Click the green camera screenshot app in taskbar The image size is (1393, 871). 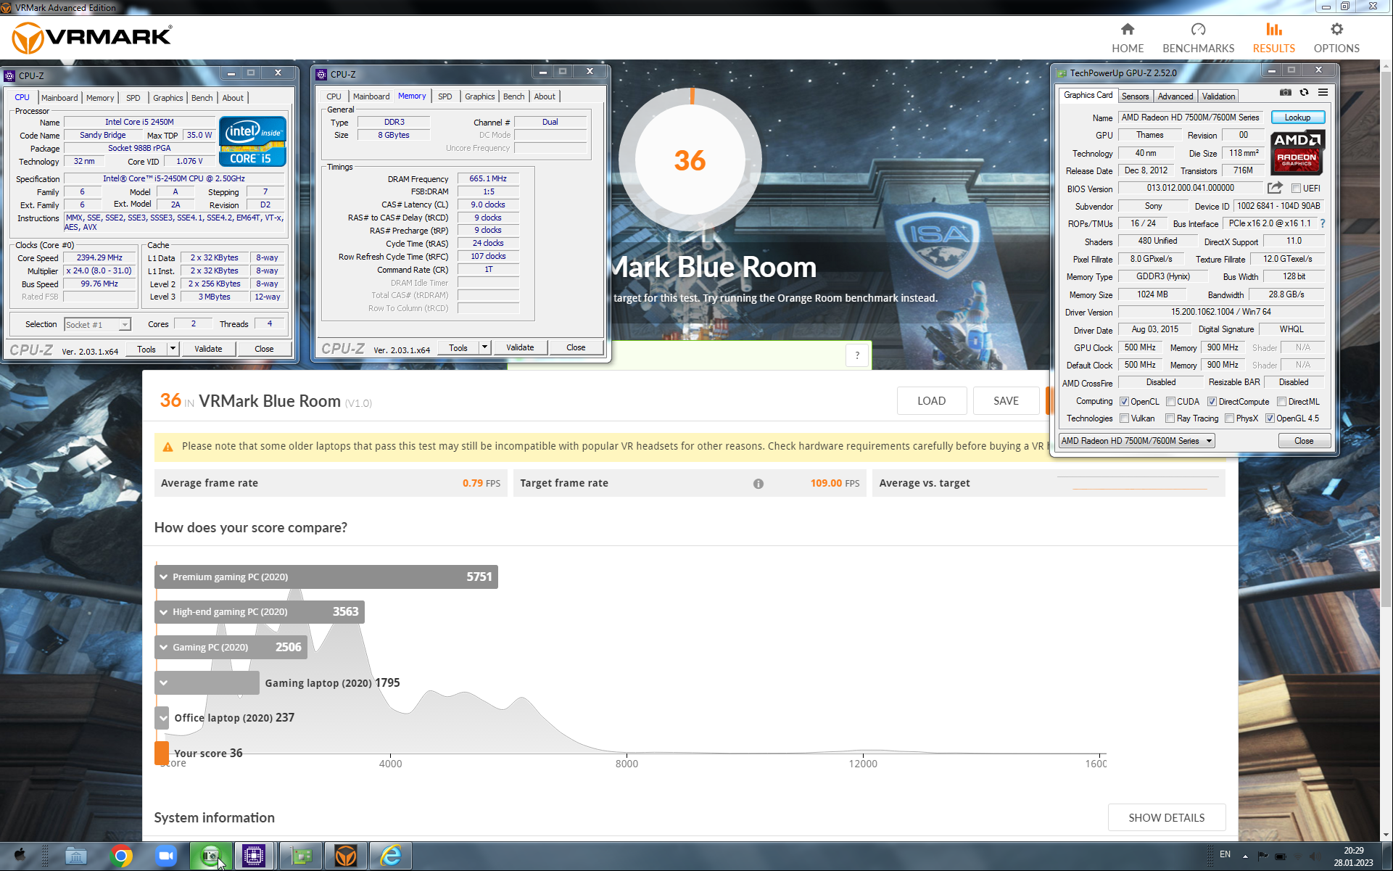210,856
